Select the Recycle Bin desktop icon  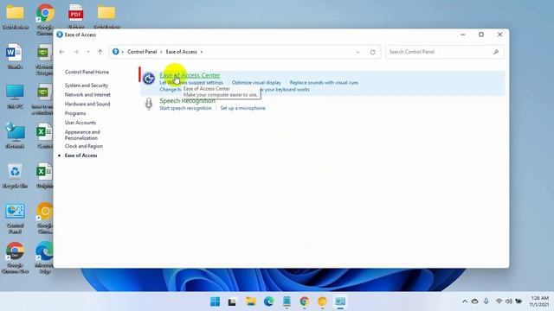pos(15,175)
